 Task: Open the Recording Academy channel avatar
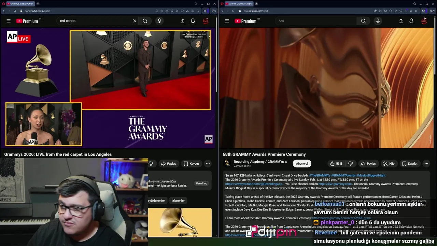(227, 163)
